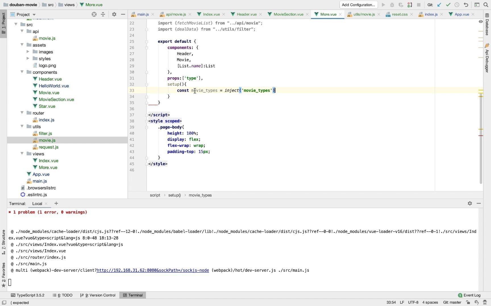The image size is (491, 306).
Task: Toggle fold marker on line 39 .page-body
Action: 147,127
